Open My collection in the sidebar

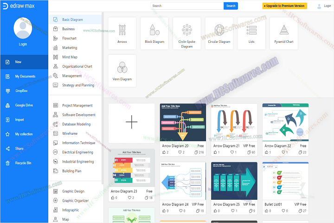tap(24, 134)
